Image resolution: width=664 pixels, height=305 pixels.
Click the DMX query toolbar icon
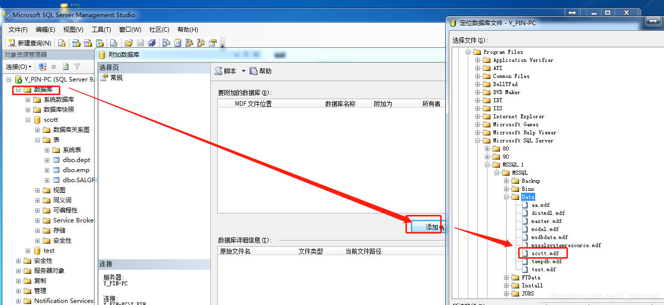[x=88, y=43]
